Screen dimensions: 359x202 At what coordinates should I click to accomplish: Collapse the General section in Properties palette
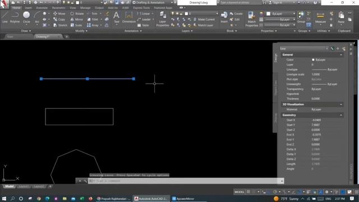[341, 55]
